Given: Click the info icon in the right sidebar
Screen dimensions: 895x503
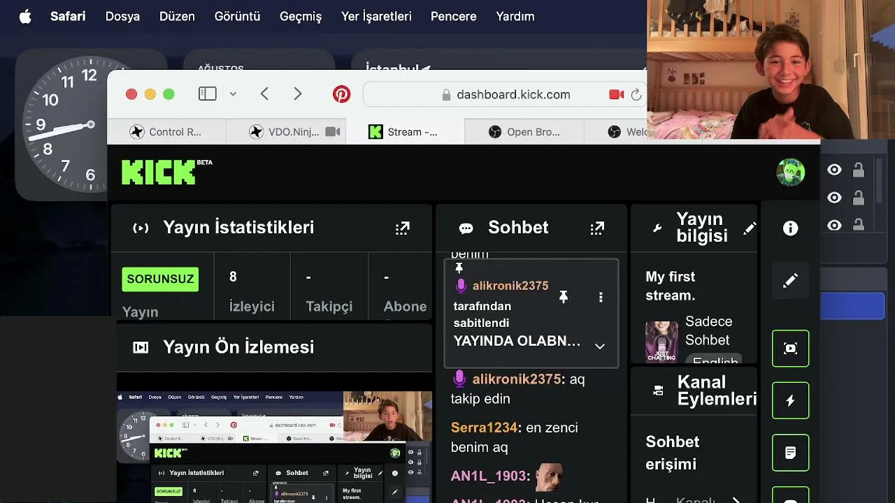Looking at the screenshot, I should [791, 228].
